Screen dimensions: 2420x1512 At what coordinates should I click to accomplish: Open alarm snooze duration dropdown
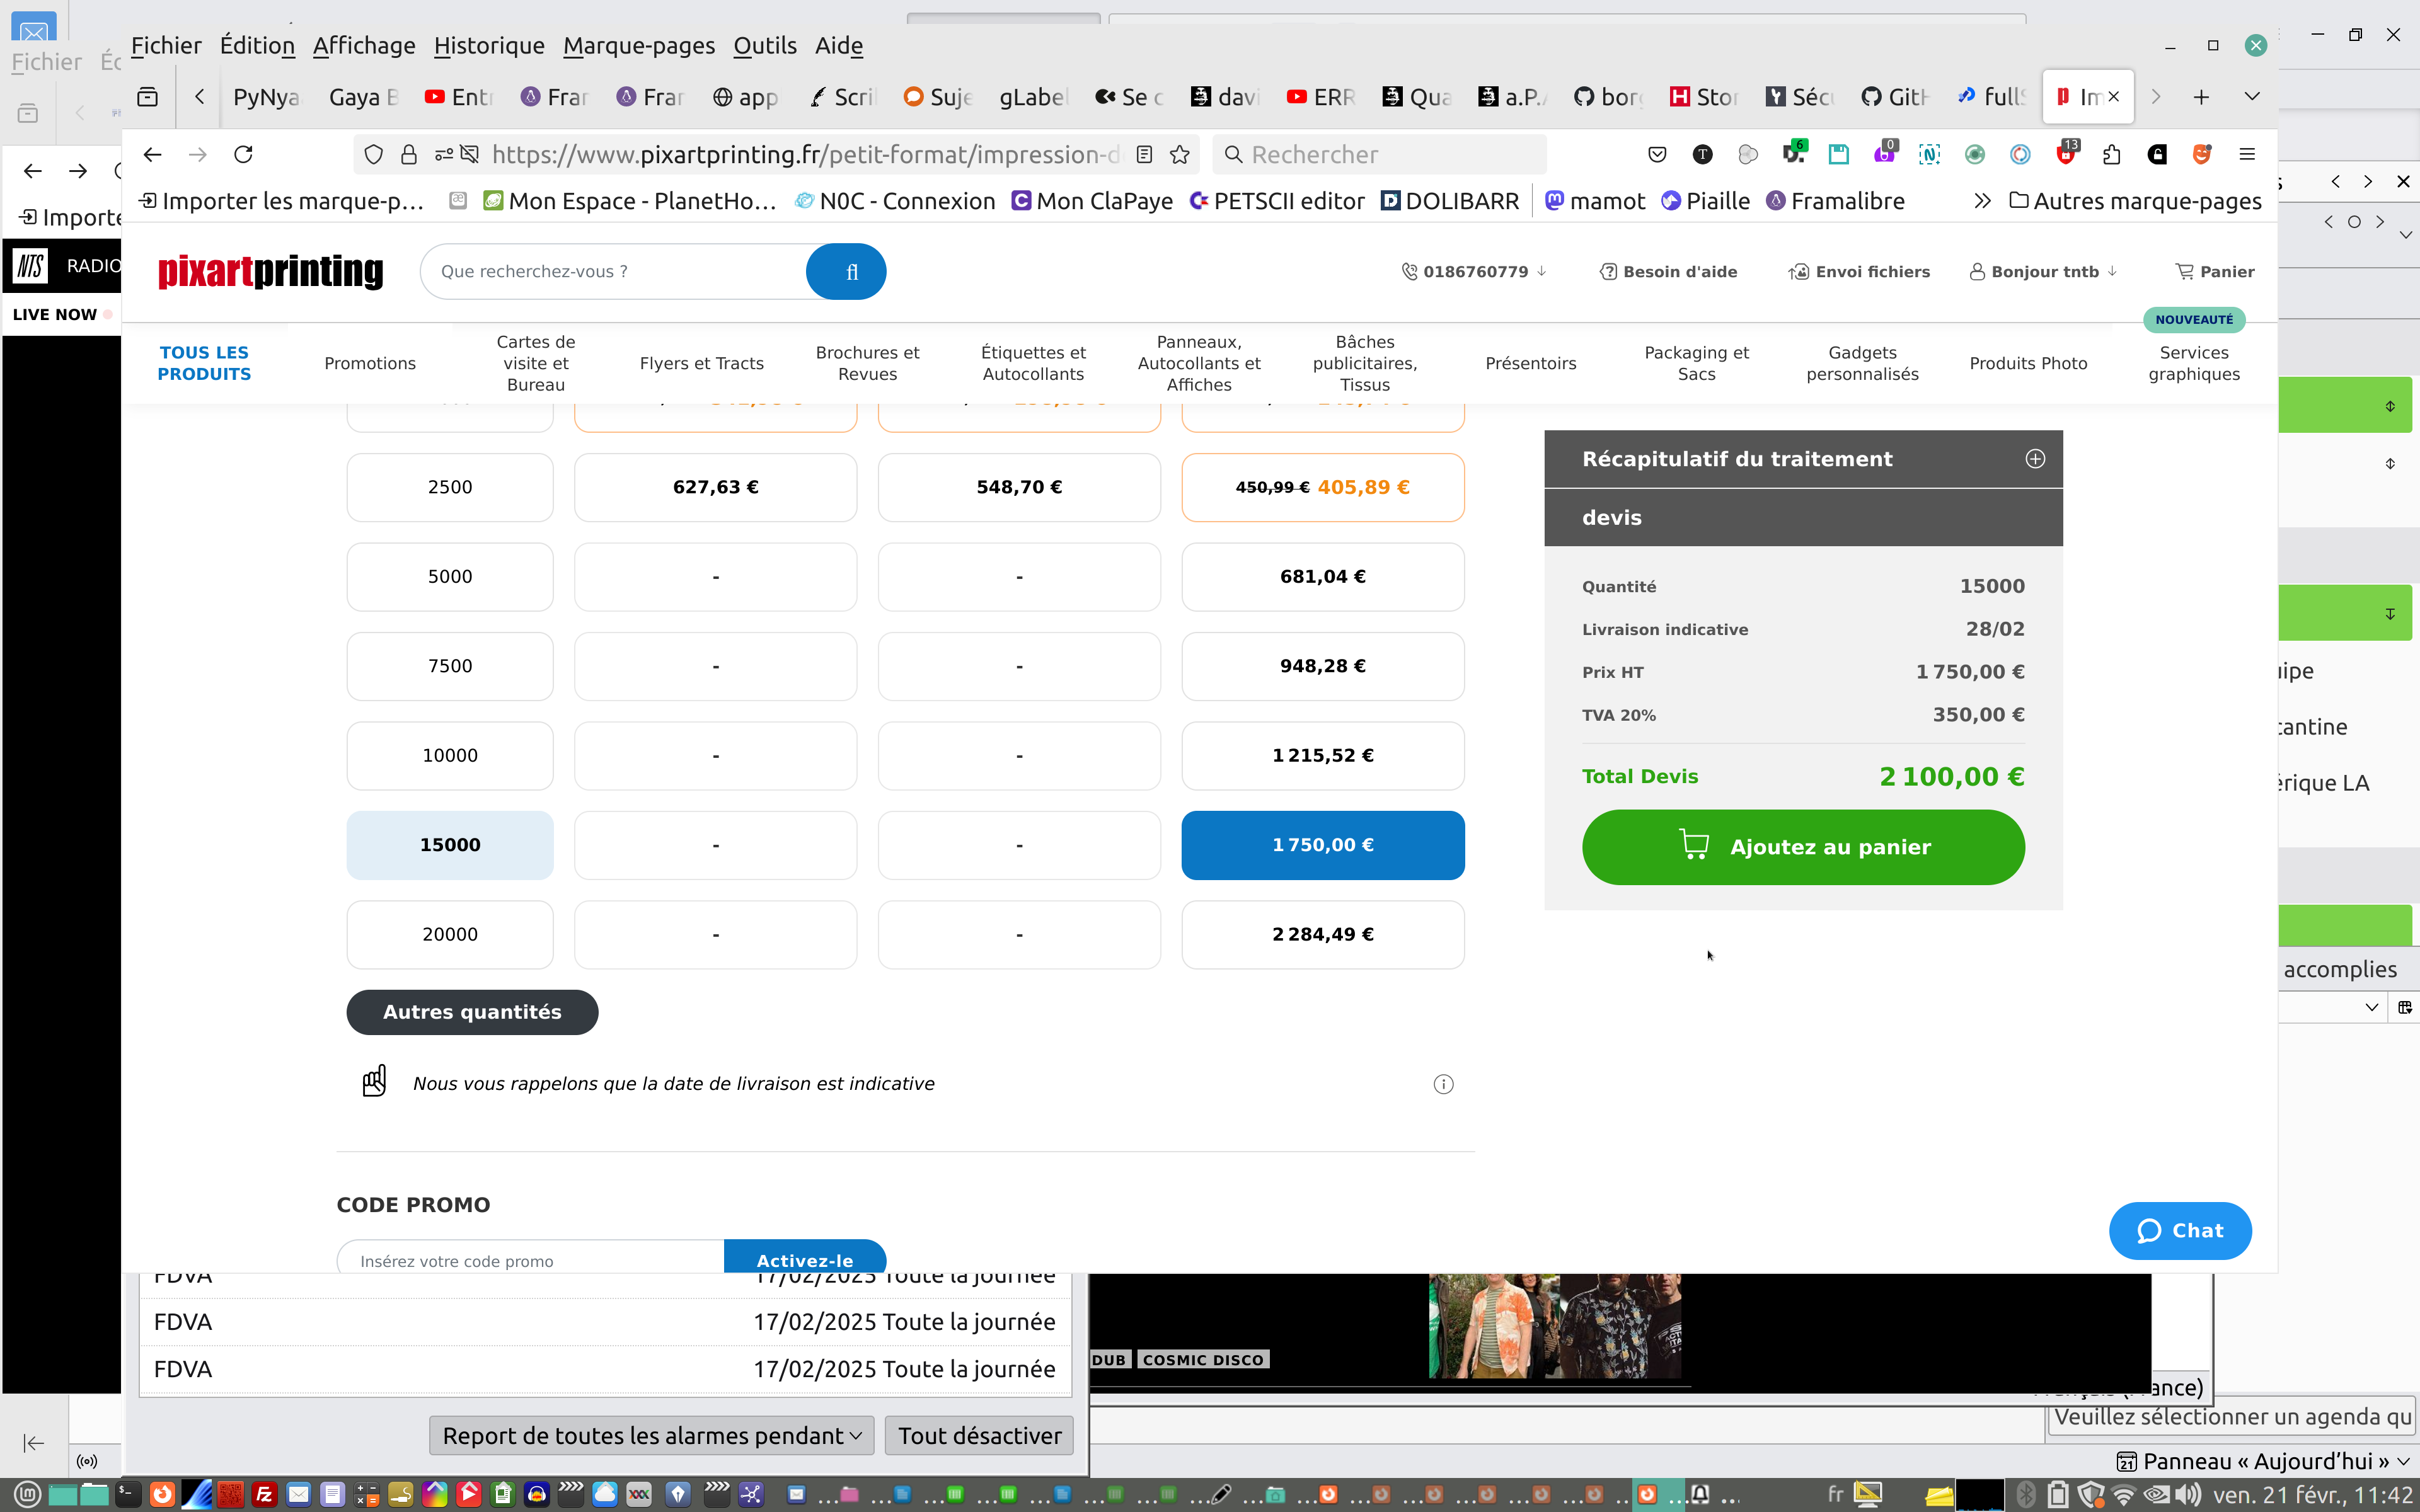tap(651, 1436)
